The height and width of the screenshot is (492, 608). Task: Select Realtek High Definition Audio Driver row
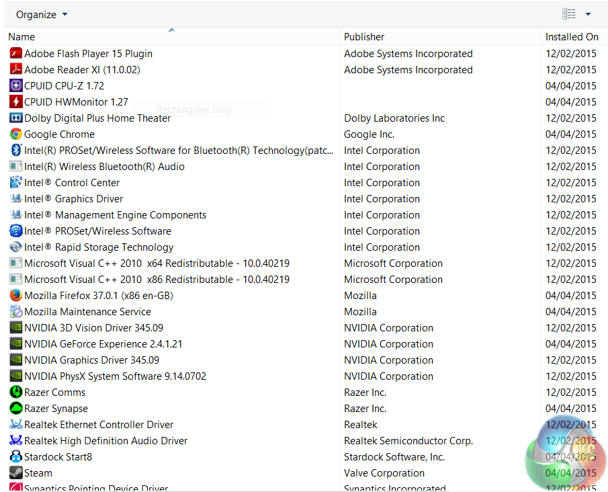coord(105,441)
